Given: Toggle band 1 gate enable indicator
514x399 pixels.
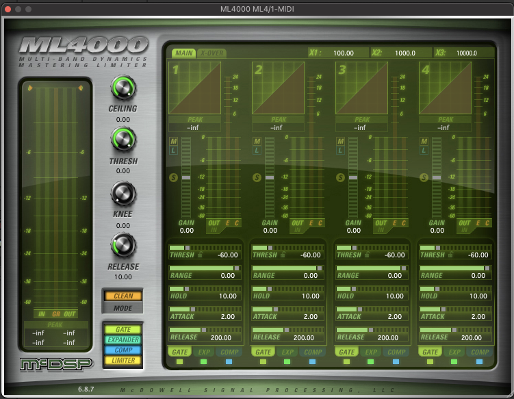Looking at the screenshot, I should point(179,361).
